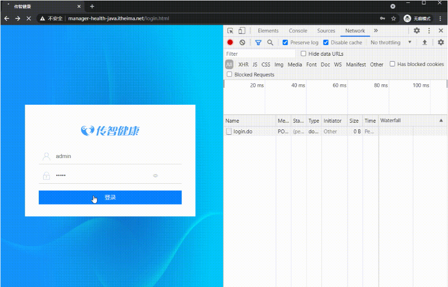Image resolution: width=448 pixels, height=287 pixels.
Task: Filter requests by Doc
Action: click(x=325, y=64)
